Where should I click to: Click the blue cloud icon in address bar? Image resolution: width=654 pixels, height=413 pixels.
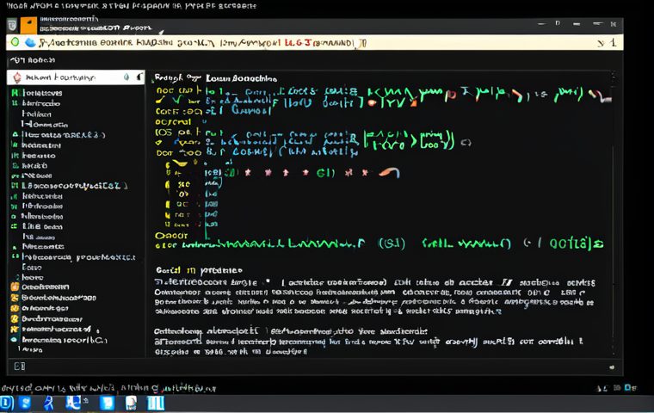click(x=30, y=42)
